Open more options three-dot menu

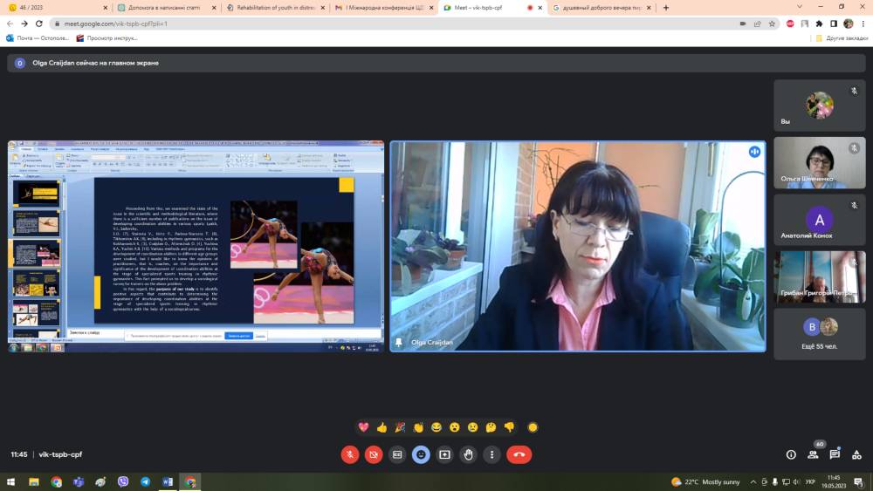[x=492, y=454]
